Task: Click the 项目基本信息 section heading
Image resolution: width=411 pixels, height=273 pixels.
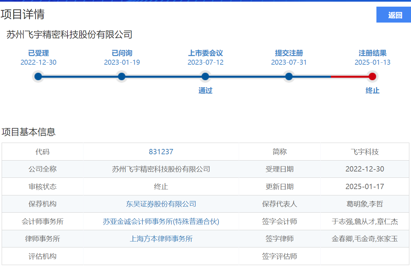Action: (x=29, y=132)
